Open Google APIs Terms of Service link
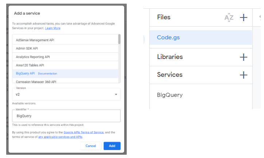The width and height of the screenshot is (264, 158). [x=84, y=133]
